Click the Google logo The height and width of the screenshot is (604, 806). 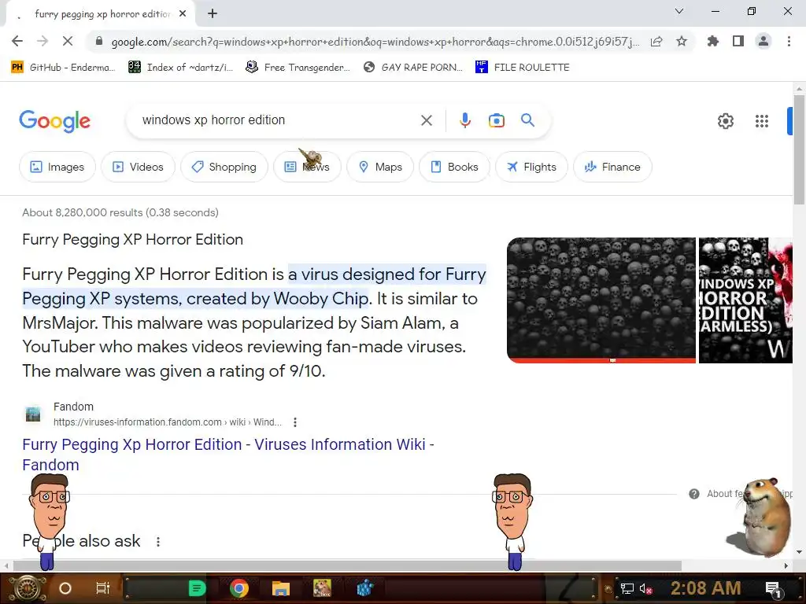tap(54, 121)
